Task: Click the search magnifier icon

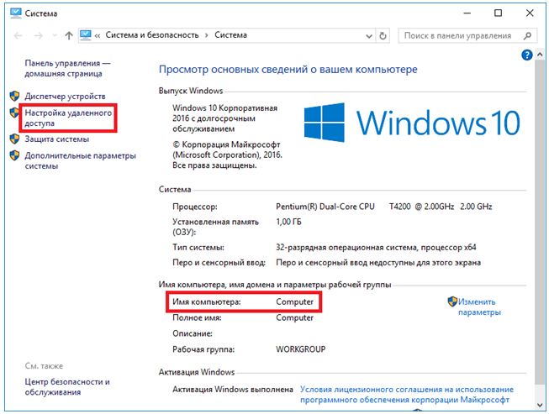Action: [x=528, y=35]
